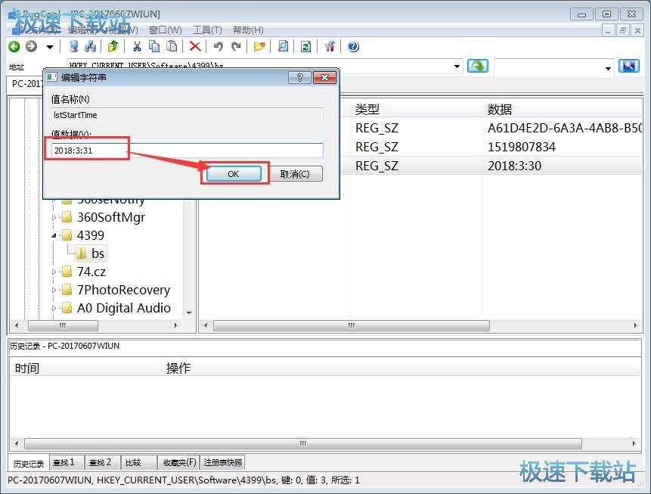Image resolution: width=651 pixels, height=494 pixels.
Task: Click the lstStartTime value name field
Action: tap(187, 115)
